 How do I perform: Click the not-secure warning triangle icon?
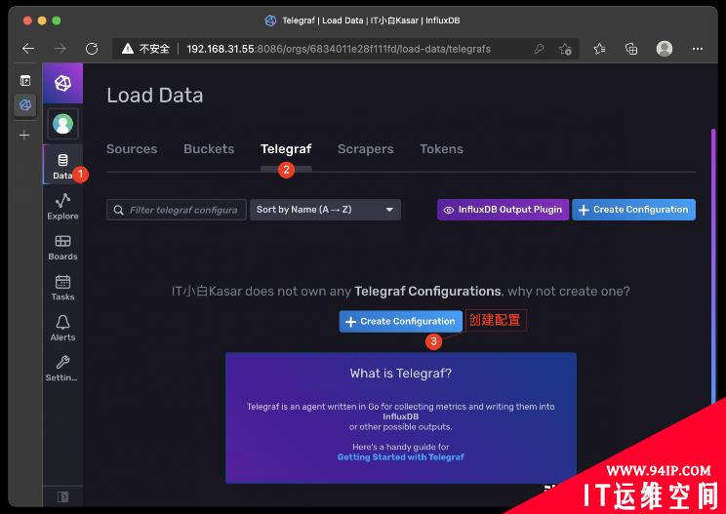pos(128,49)
